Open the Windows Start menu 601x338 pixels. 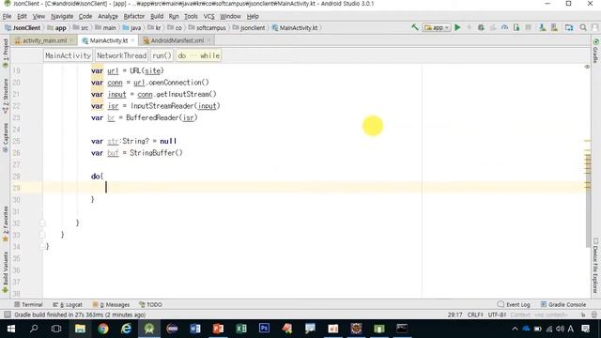pyautogui.click(x=10, y=329)
